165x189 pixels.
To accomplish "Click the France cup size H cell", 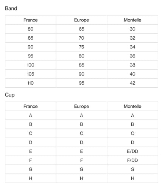I will pyautogui.click(x=31, y=178).
